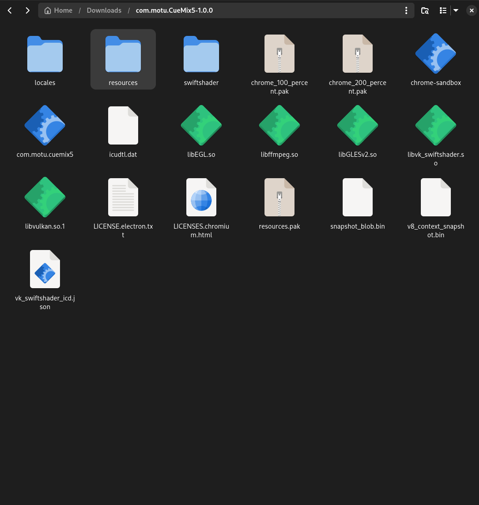The height and width of the screenshot is (505, 479).
Task: Select the chrome_200_percent.pak archive icon
Action: pyautogui.click(x=358, y=54)
